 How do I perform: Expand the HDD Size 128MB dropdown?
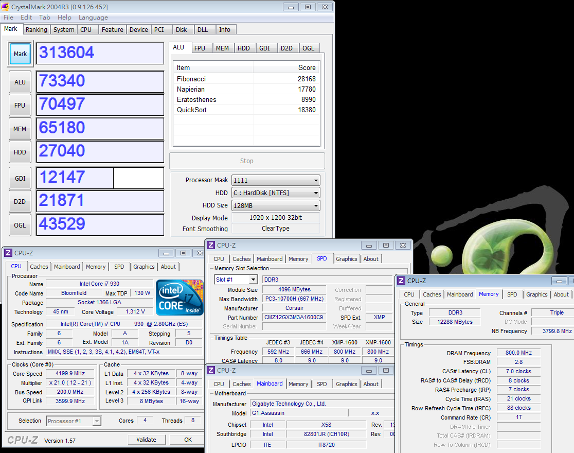coord(276,205)
